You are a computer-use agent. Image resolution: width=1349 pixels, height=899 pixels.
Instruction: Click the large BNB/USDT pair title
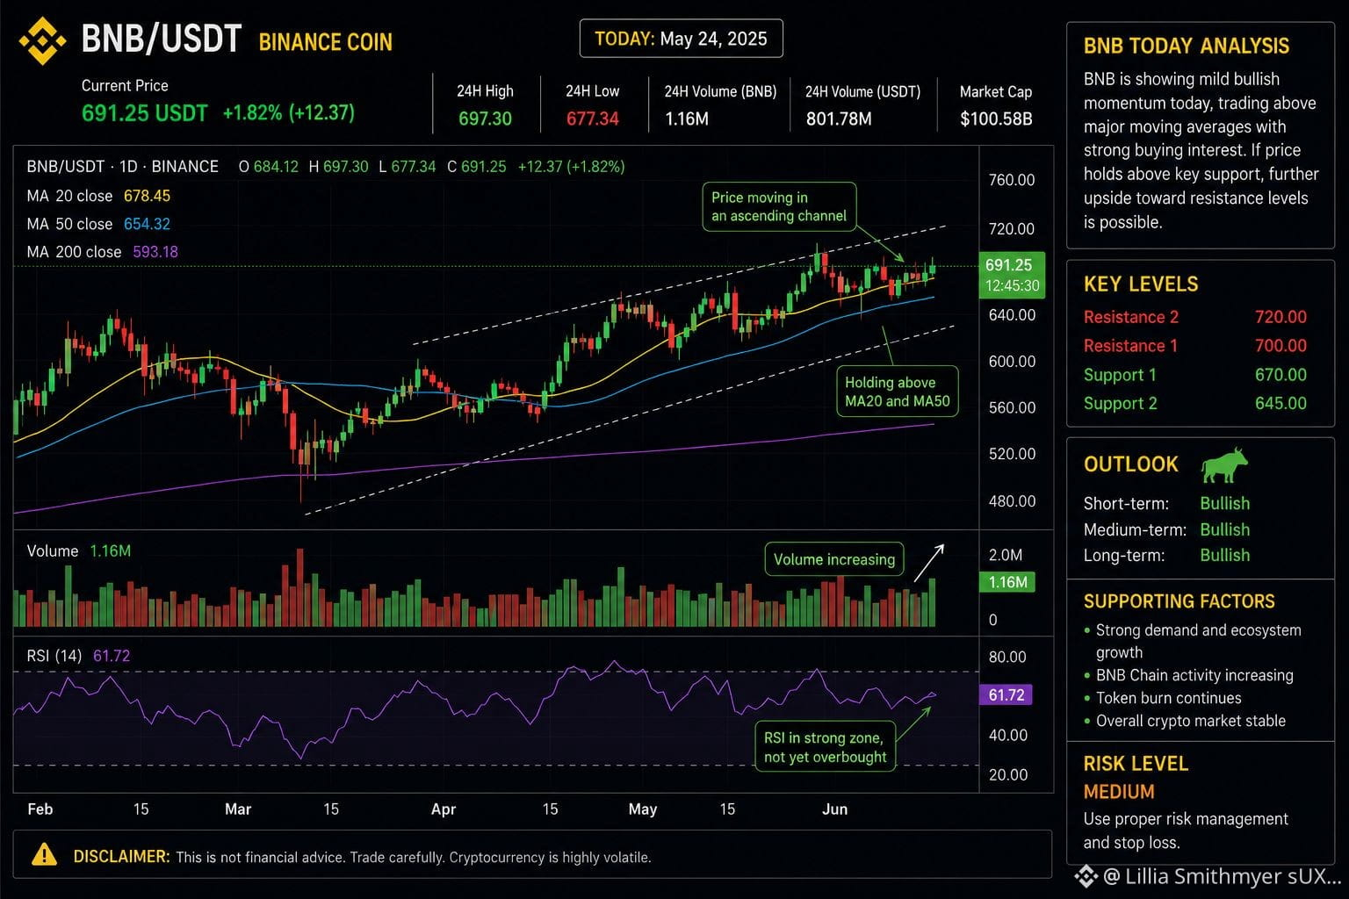[x=161, y=40]
